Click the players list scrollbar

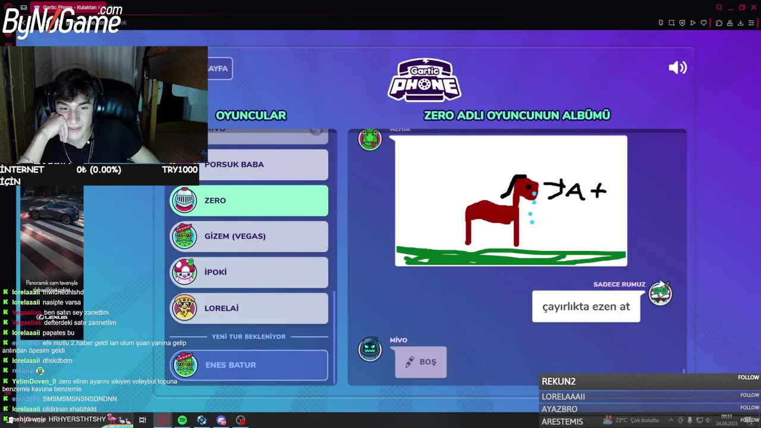[x=334, y=336]
